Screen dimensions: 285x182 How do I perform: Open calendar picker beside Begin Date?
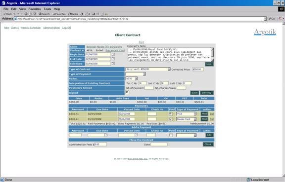113,54
